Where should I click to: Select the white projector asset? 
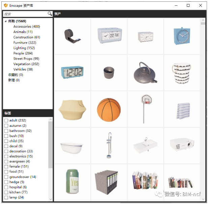pyautogui.click(x=182, y=146)
